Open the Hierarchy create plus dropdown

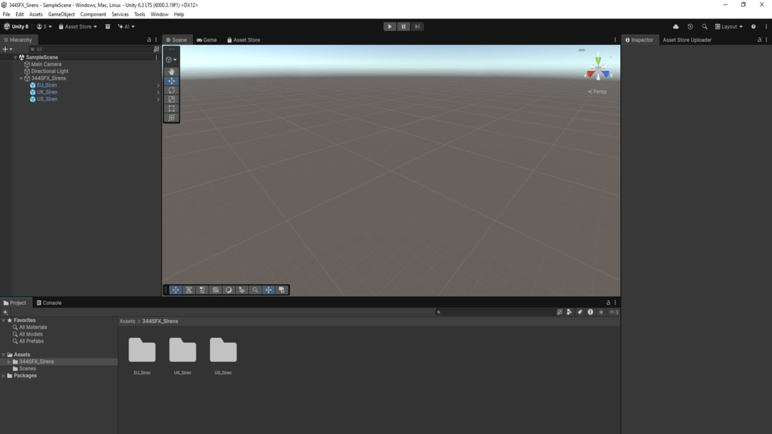point(7,49)
